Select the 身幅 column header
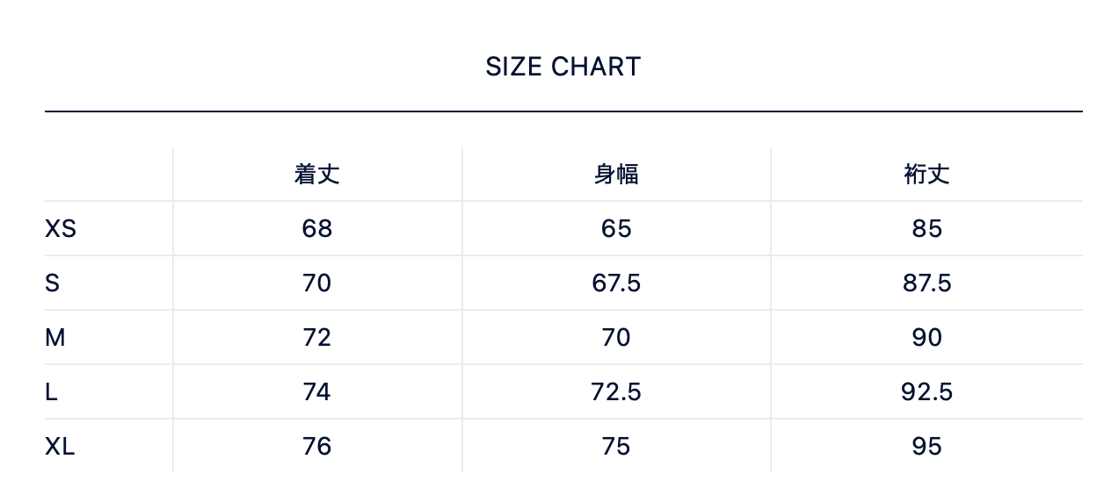Viewport: 1118px width, 495px height. click(x=616, y=175)
